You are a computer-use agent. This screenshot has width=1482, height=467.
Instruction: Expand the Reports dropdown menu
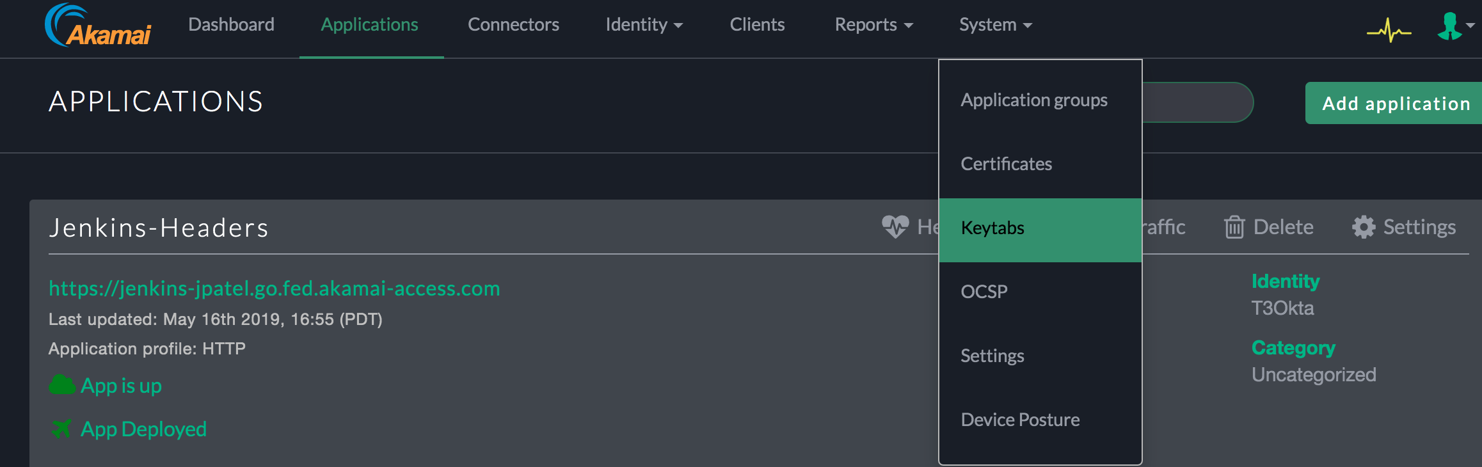coord(874,24)
